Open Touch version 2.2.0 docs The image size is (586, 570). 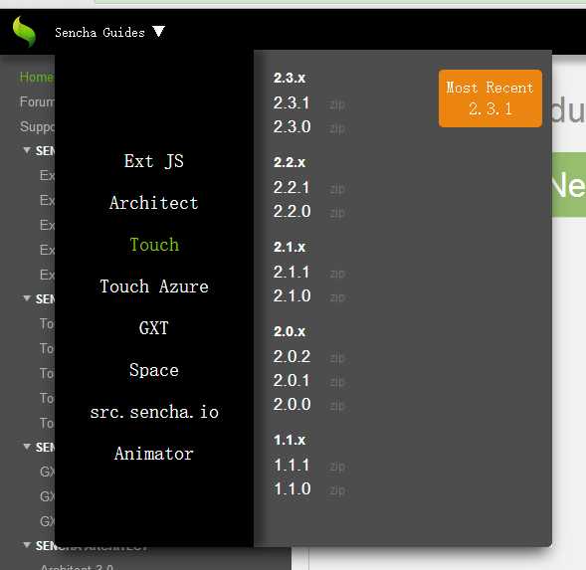(292, 212)
